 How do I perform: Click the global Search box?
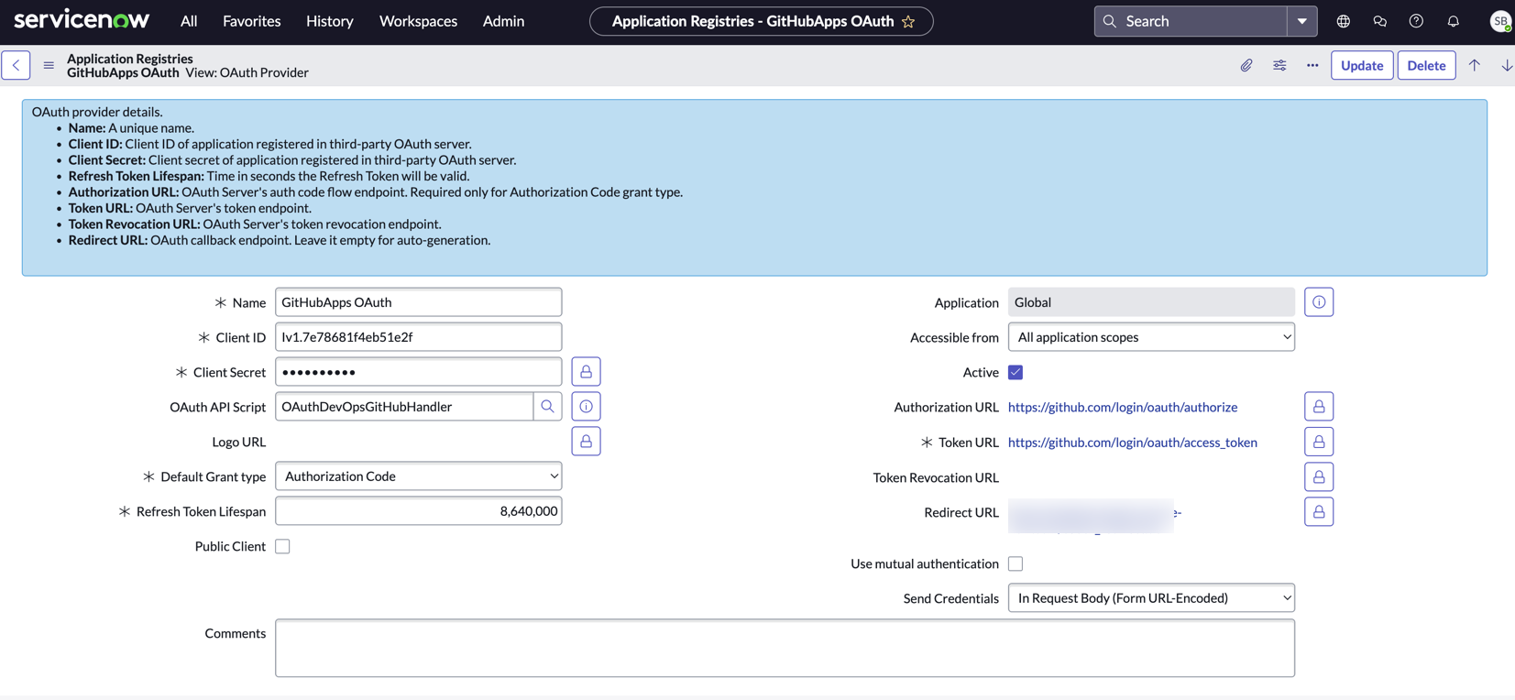1191,21
